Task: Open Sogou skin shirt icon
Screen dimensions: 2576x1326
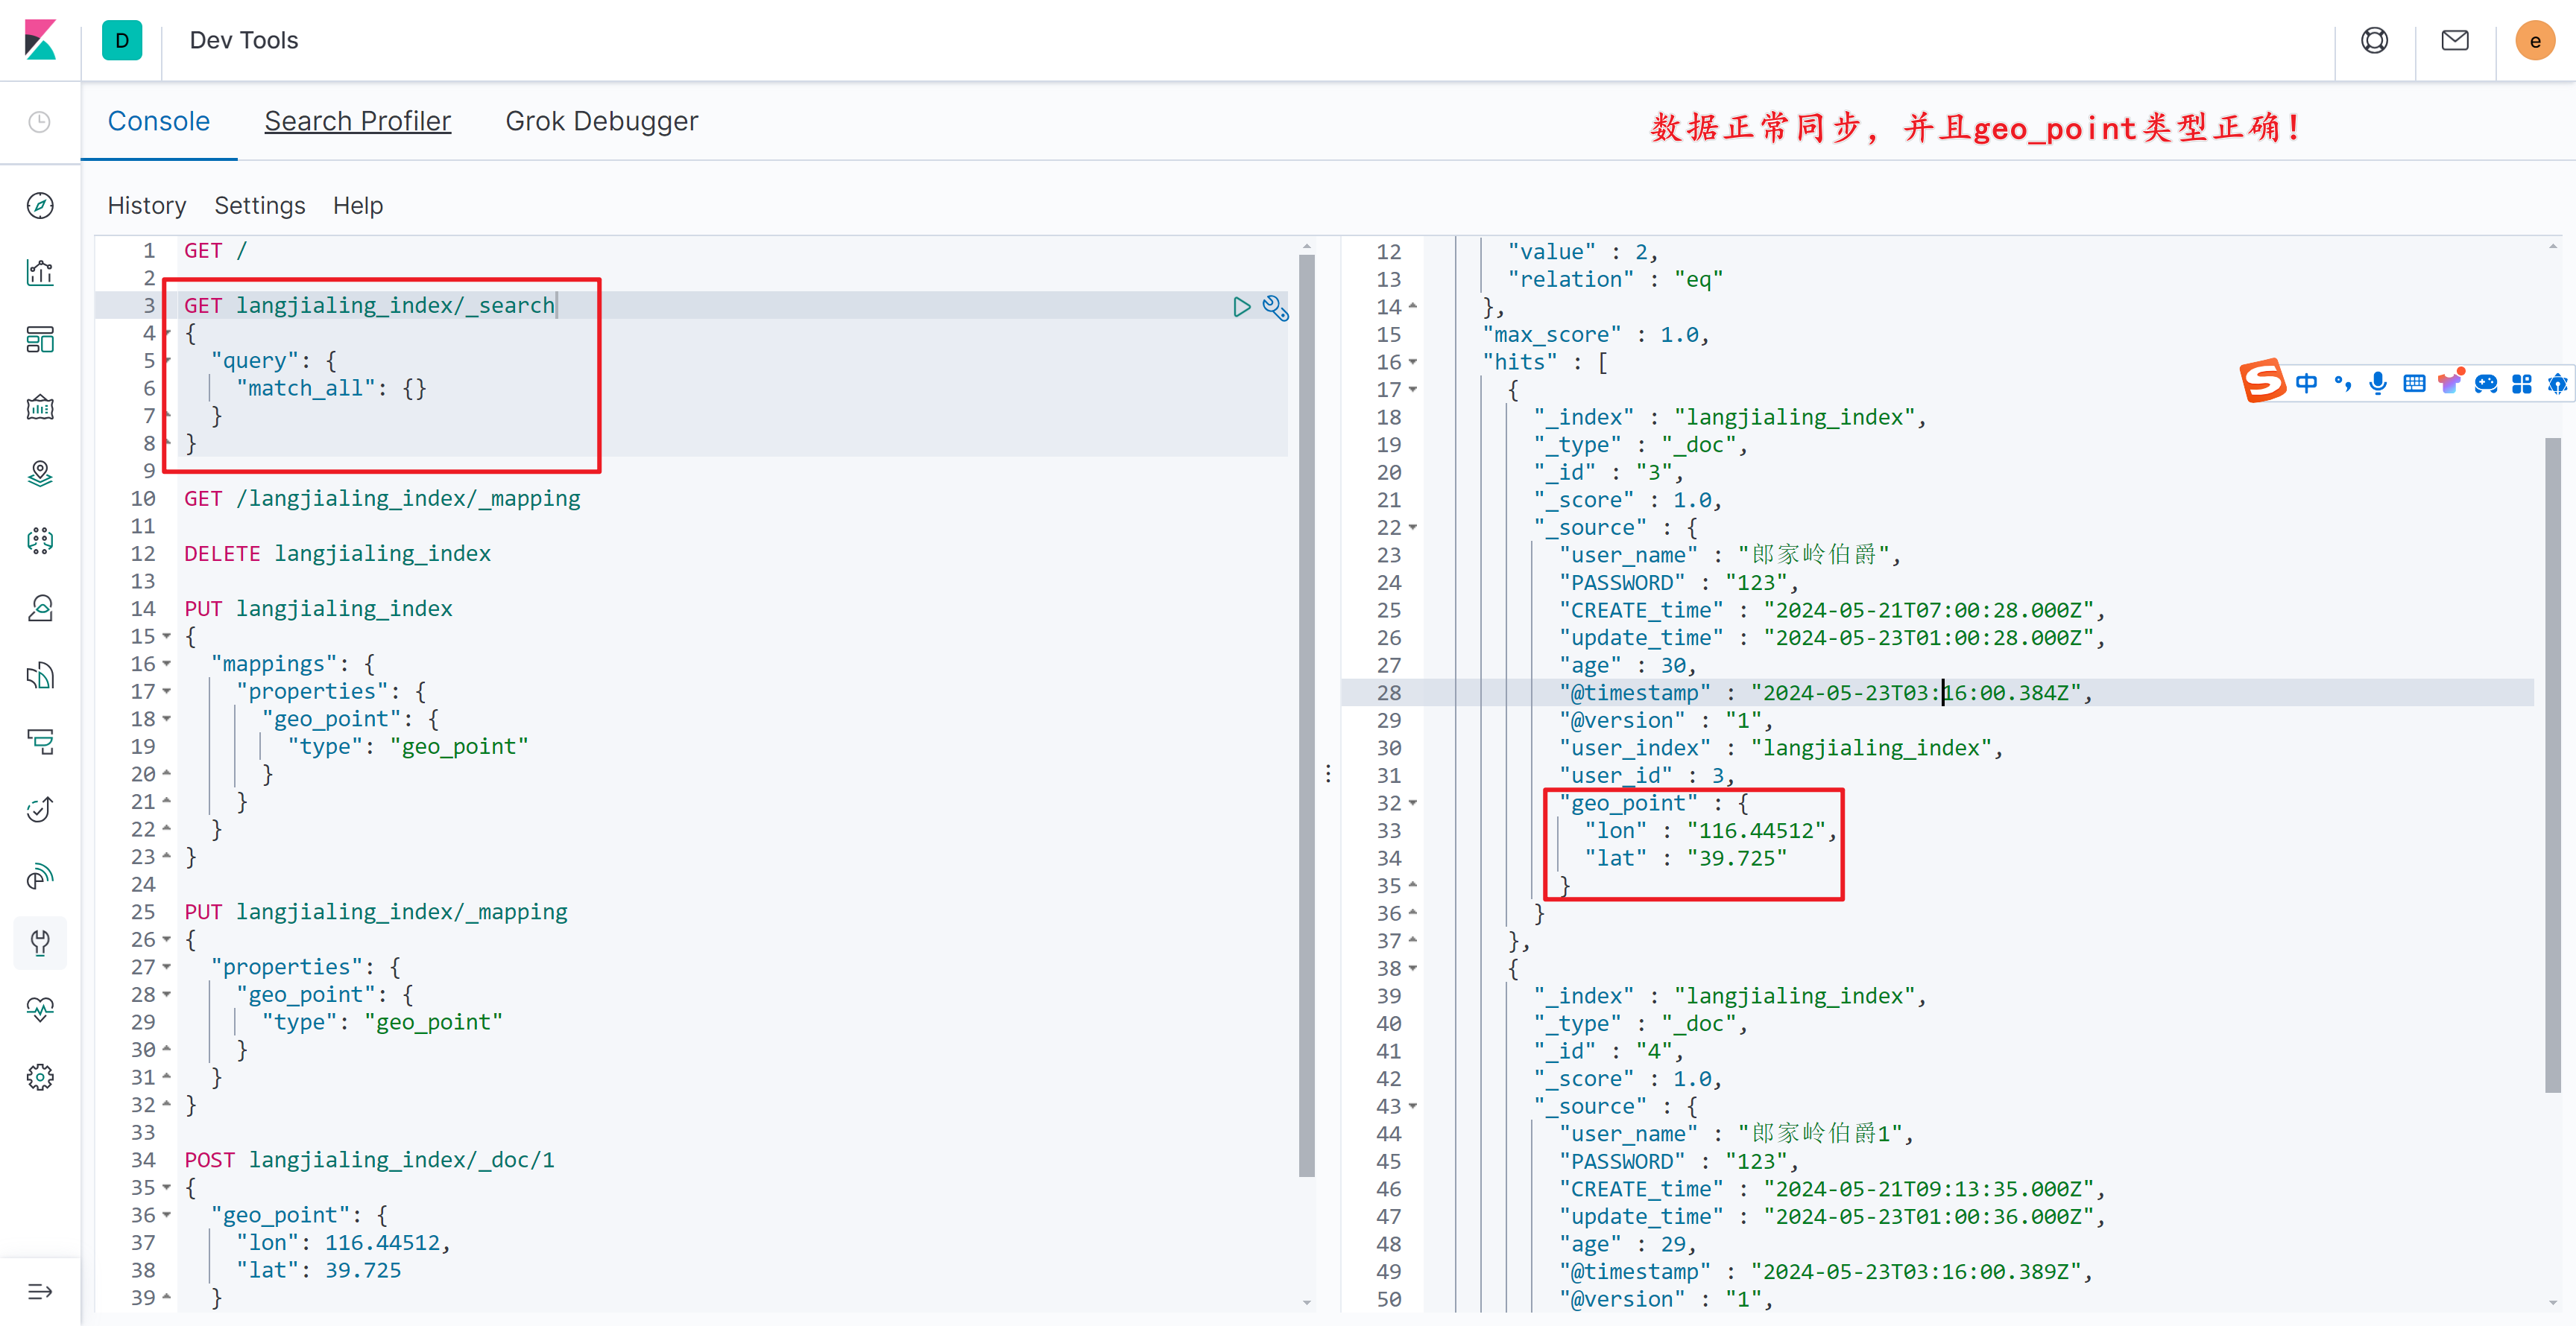Action: tap(2450, 384)
